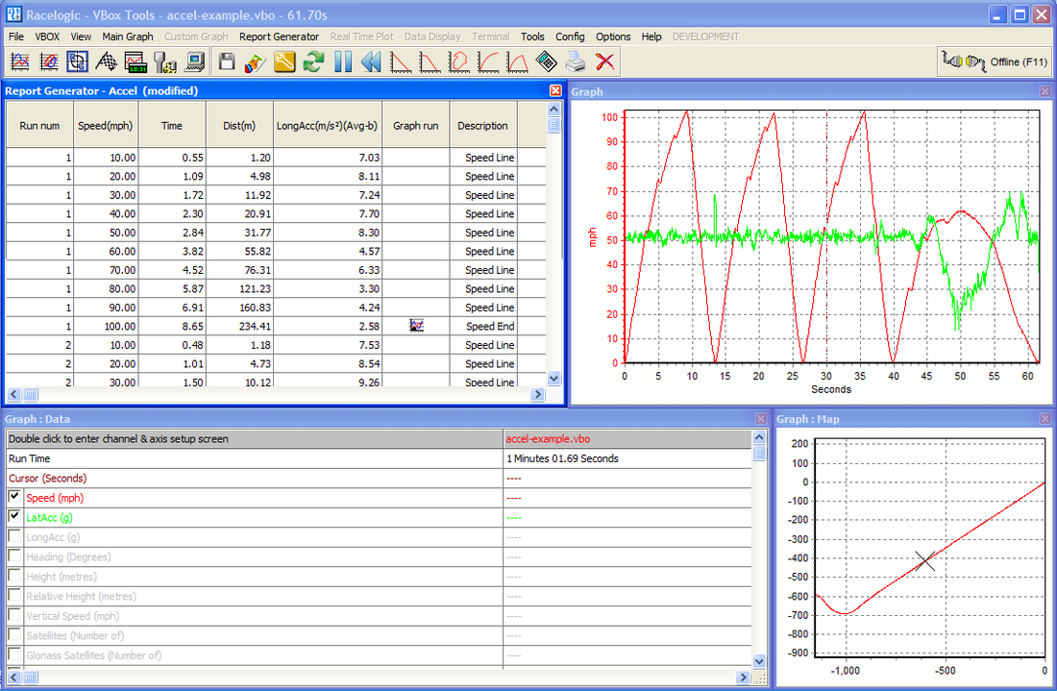This screenshot has width=1057, height=691.
Task: Enable the Relative Height (metres) checkbox
Action: tap(14, 595)
